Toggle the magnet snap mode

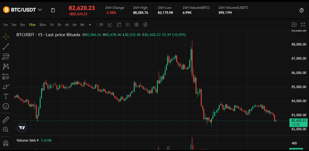(x=6, y=143)
